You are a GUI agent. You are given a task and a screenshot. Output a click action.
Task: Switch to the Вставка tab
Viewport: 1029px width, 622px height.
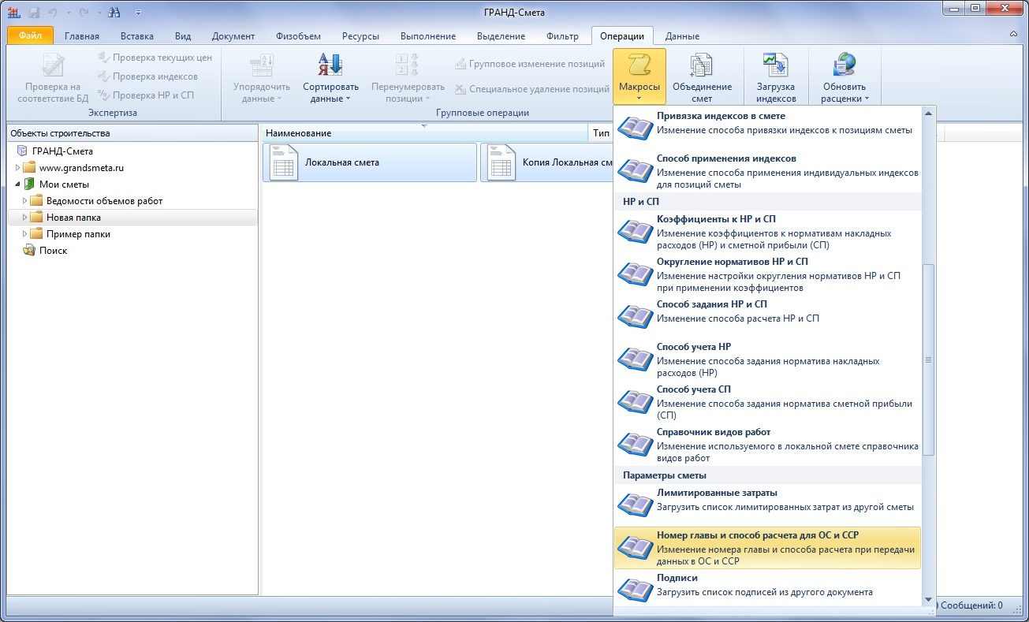pyautogui.click(x=137, y=36)
